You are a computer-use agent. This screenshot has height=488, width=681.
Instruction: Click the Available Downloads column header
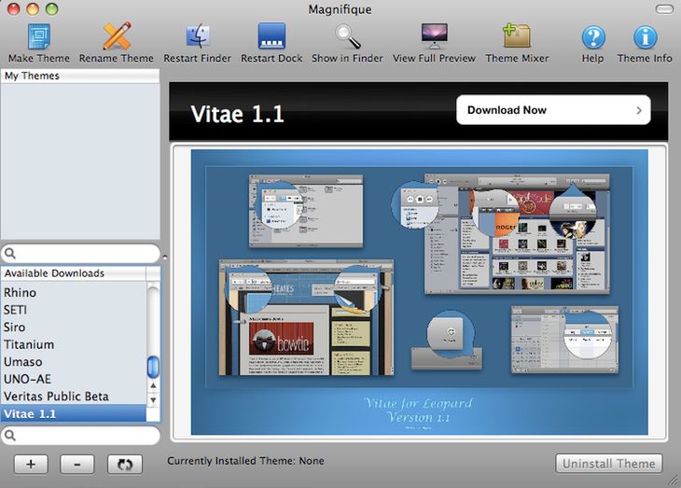(74, 273)
